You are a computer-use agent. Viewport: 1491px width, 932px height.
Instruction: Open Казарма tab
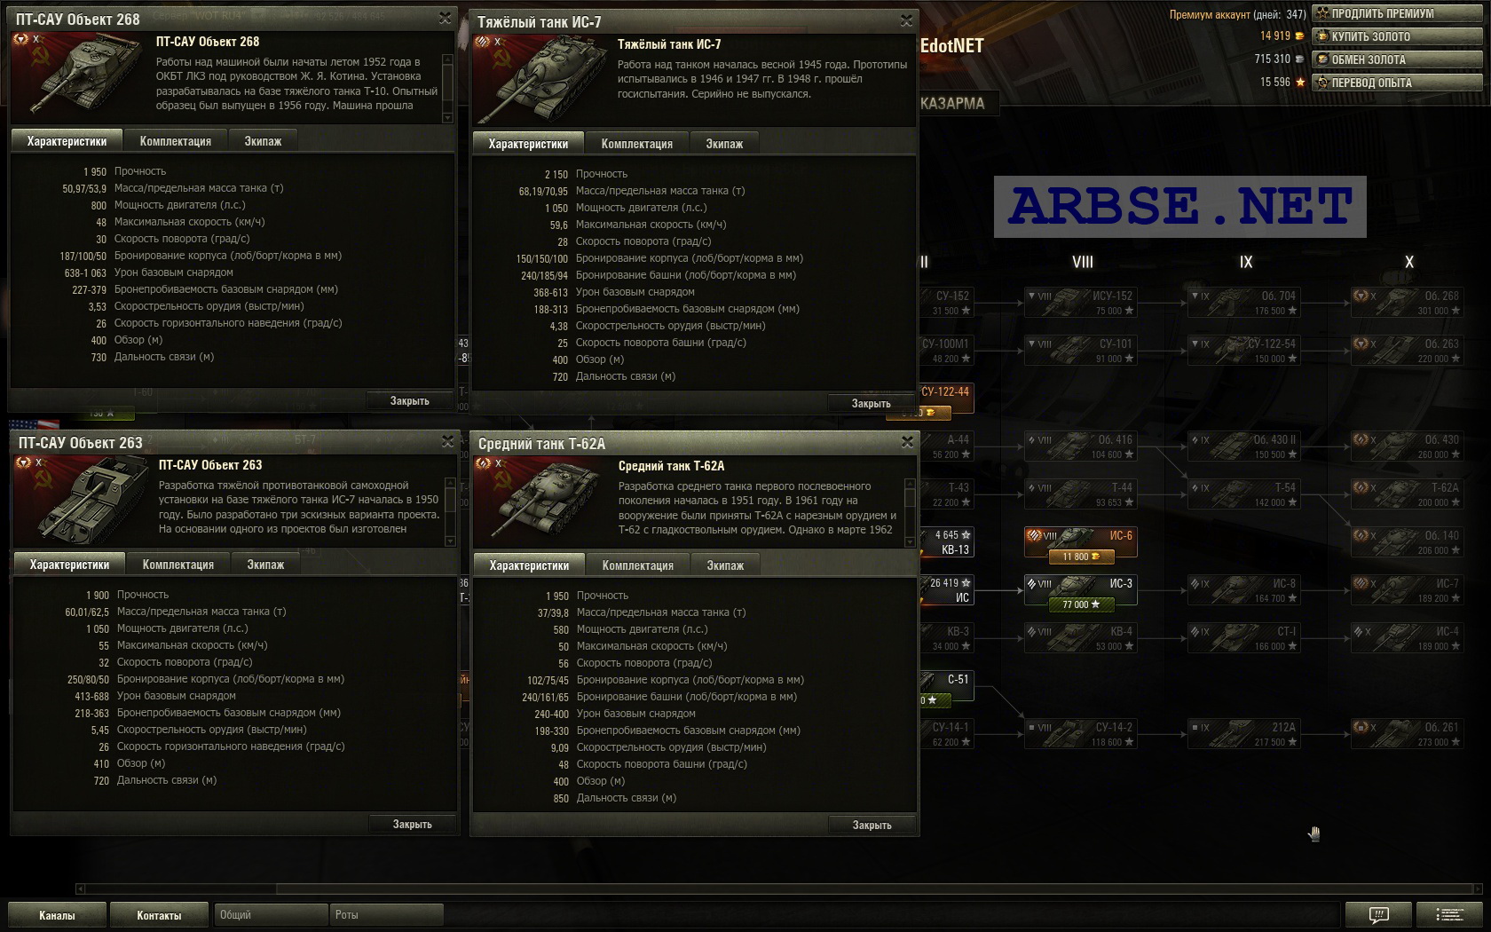[x=957, y=103]
